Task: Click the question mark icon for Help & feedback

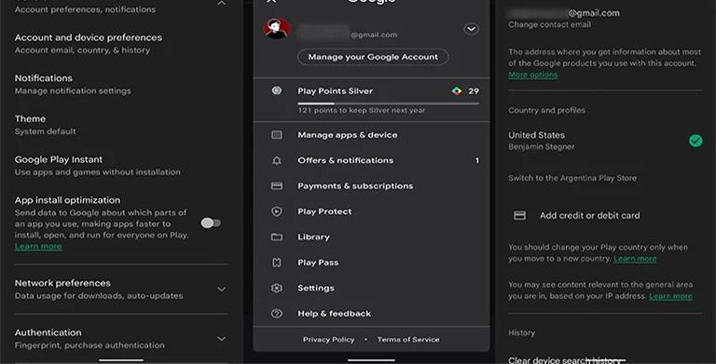Action: coord(277,314)
